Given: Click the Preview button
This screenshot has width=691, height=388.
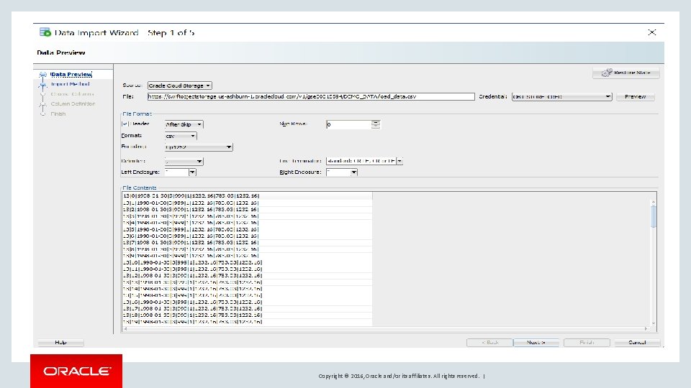Looking at the screenshot, I should coord(635,96).
